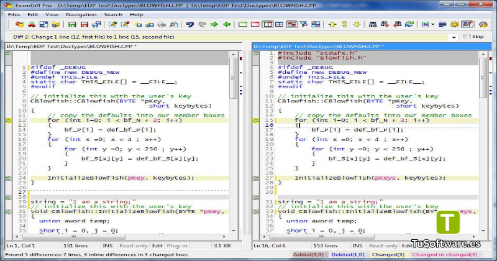497x261 pixels.
Task: Click the yellow double-arrow current difference icon
Action: (345, 24)
